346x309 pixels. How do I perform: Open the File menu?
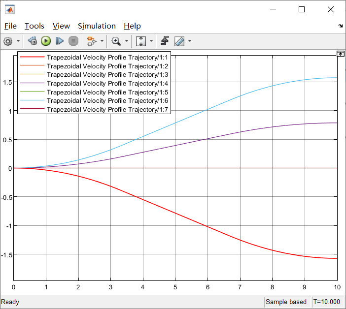pyautogui.click(x=10, y=26)
